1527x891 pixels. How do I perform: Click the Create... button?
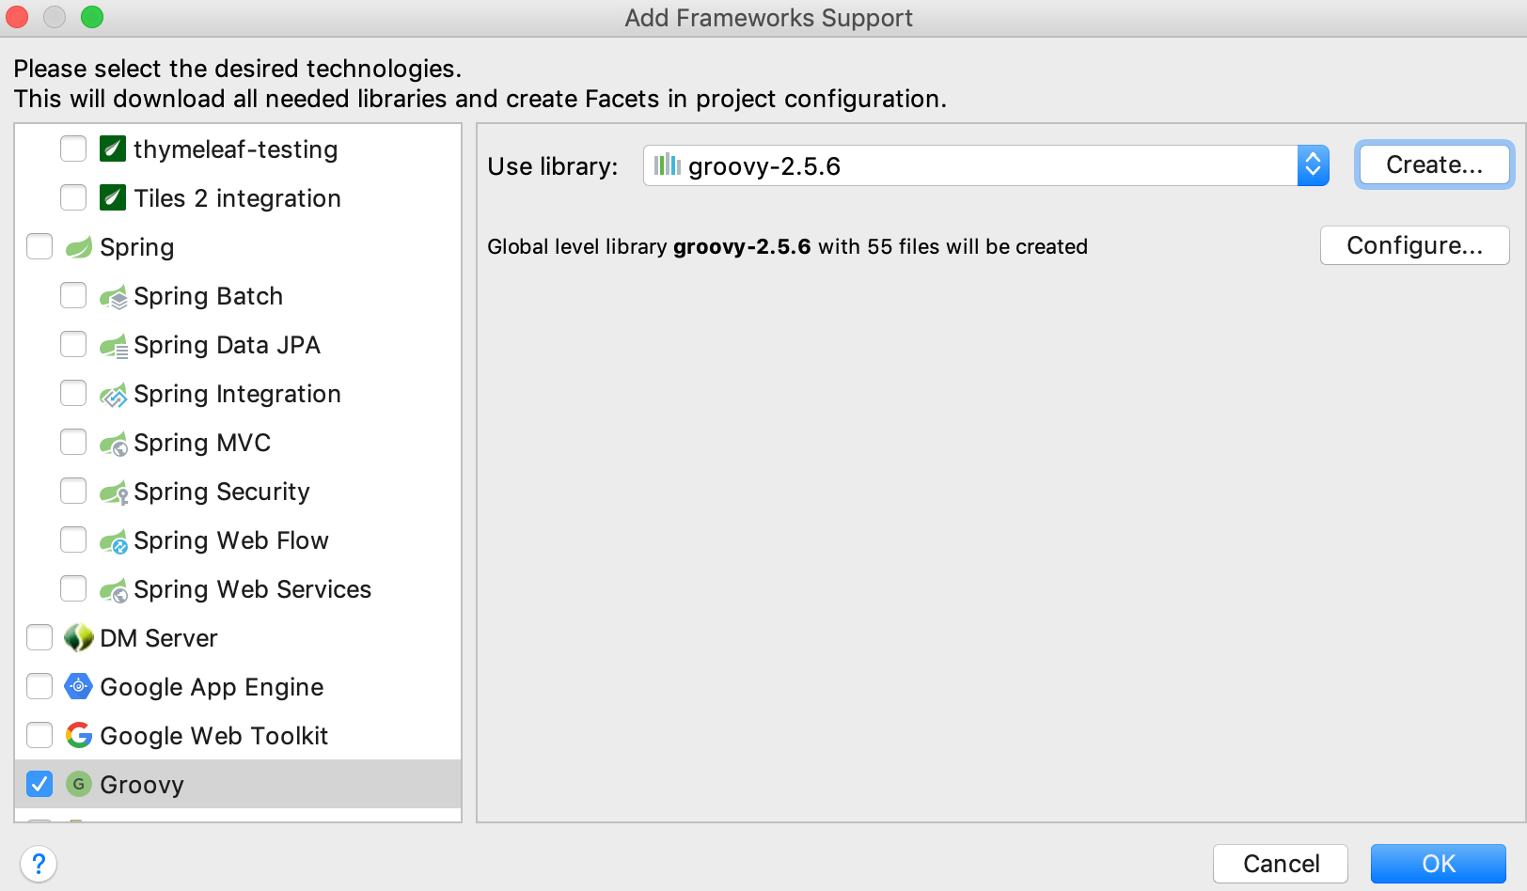(x=1433, y=164)
